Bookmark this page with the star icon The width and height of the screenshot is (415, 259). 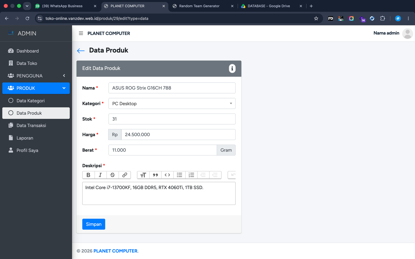(316, 18)
